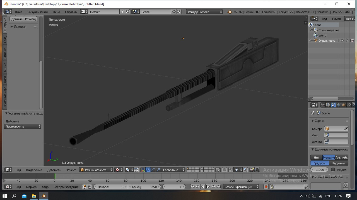Click the screen layout browse icon beside Default

(x=84, y=12)
